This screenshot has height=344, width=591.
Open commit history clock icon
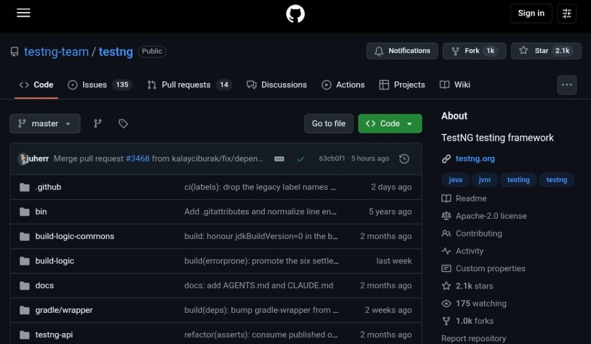404,159
